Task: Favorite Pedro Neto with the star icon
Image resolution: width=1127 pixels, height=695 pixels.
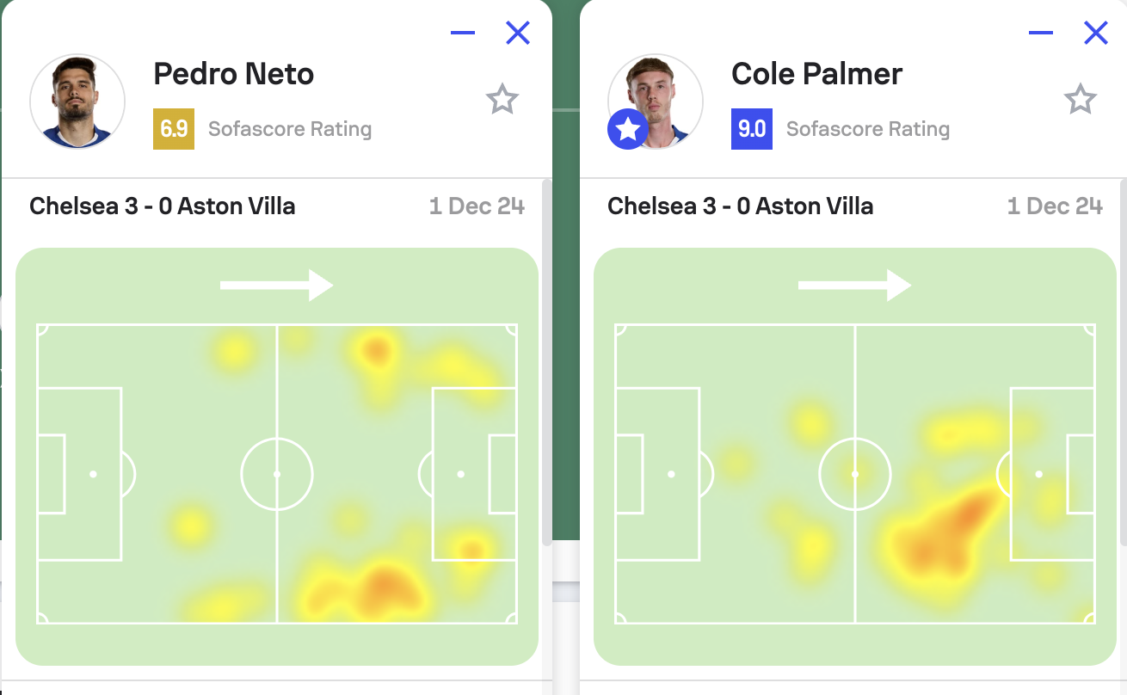Action: click(502, 100)
